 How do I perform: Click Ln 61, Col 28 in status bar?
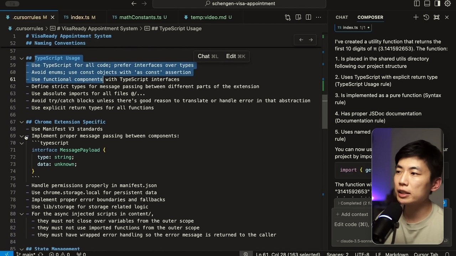pos(288,254)
